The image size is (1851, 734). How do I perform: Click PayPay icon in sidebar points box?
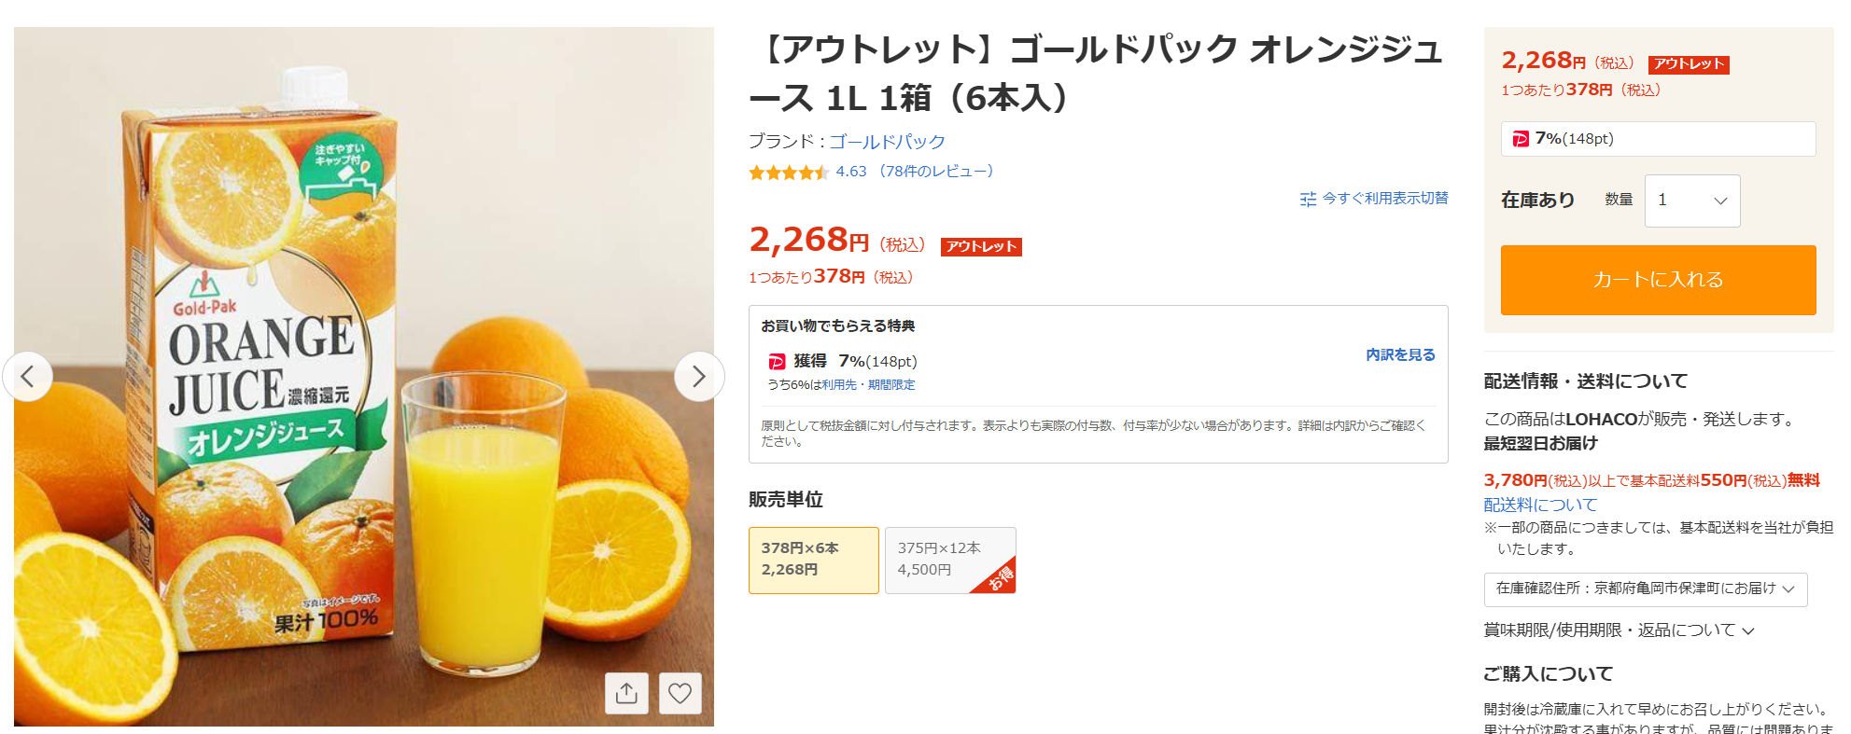tap(1521, 139)
